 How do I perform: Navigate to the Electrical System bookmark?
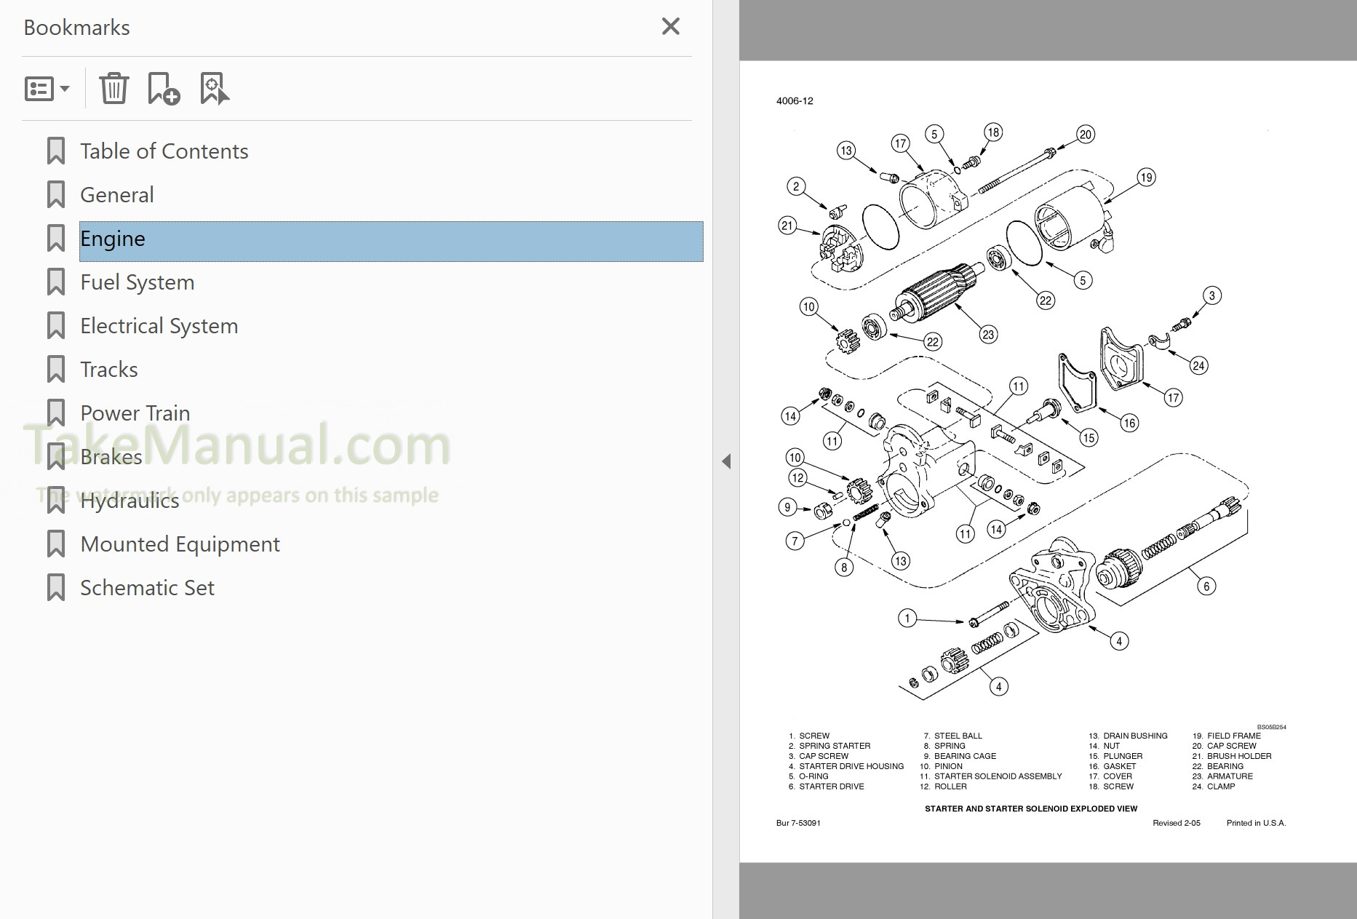(159, 325)
